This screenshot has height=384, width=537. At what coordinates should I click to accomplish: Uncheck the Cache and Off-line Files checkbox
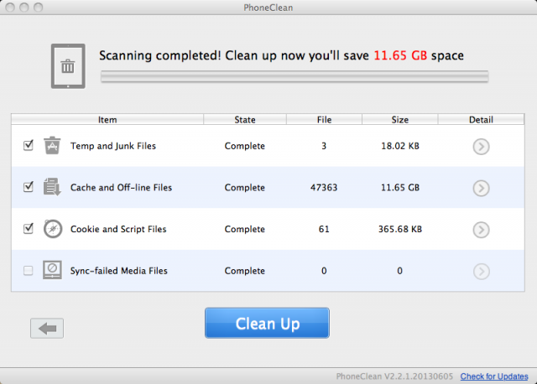pos(28,187)
